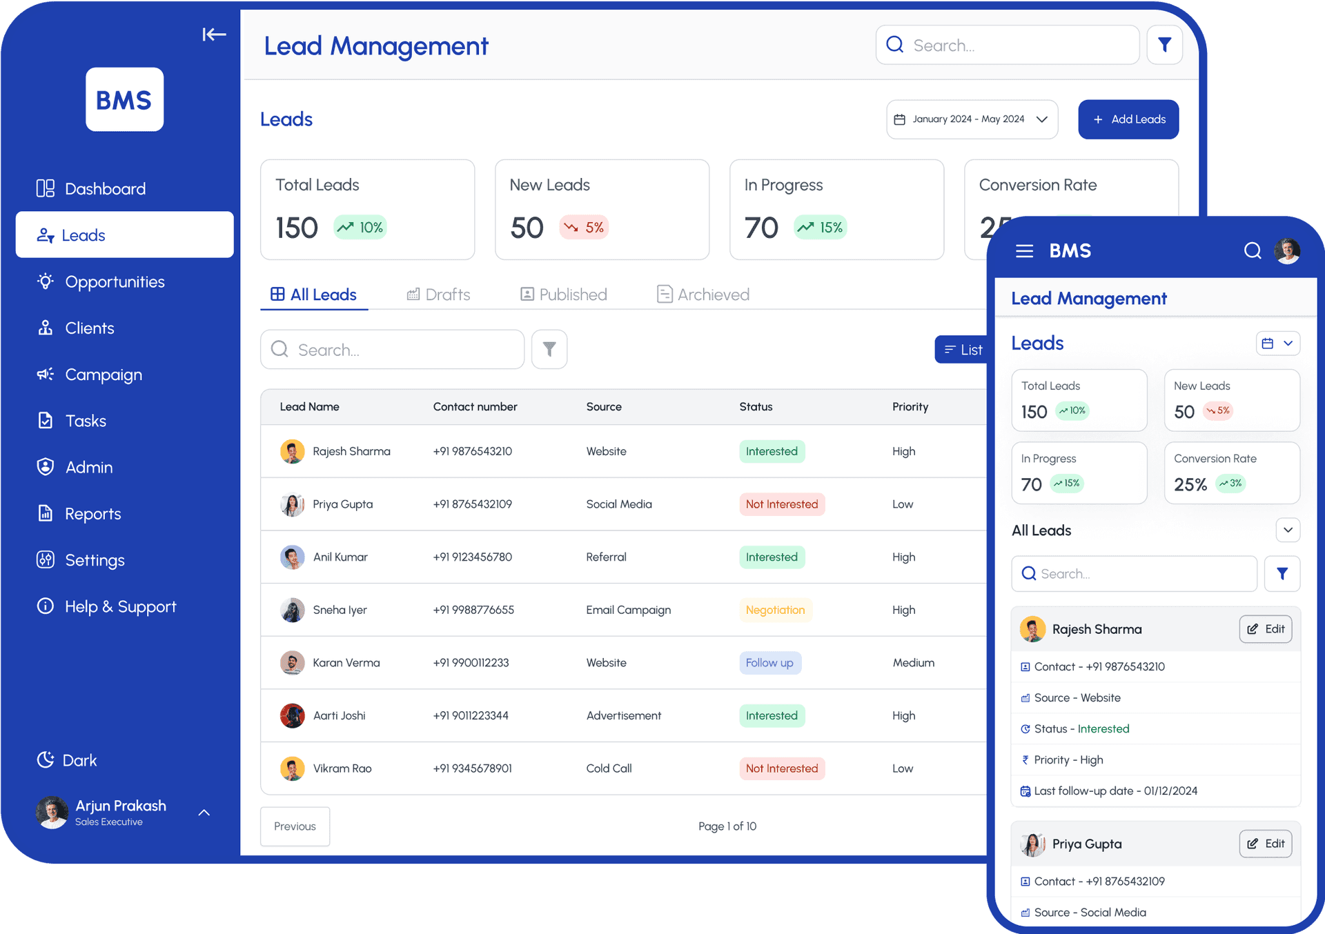Click the Add Leads button
The height and width of the screenshot is (934, 1325).
pos(1128,119)
